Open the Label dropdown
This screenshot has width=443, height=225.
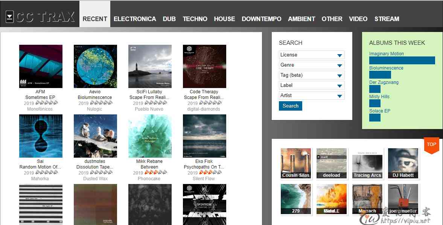pos(312,85)
